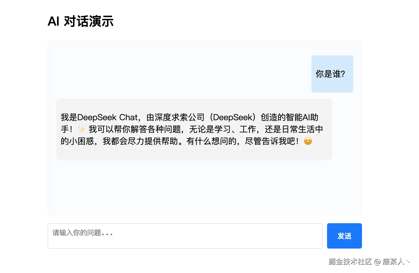The image size is (419, 273).
Task: Click the blue 发送 send button
Action: pos(344,236)
